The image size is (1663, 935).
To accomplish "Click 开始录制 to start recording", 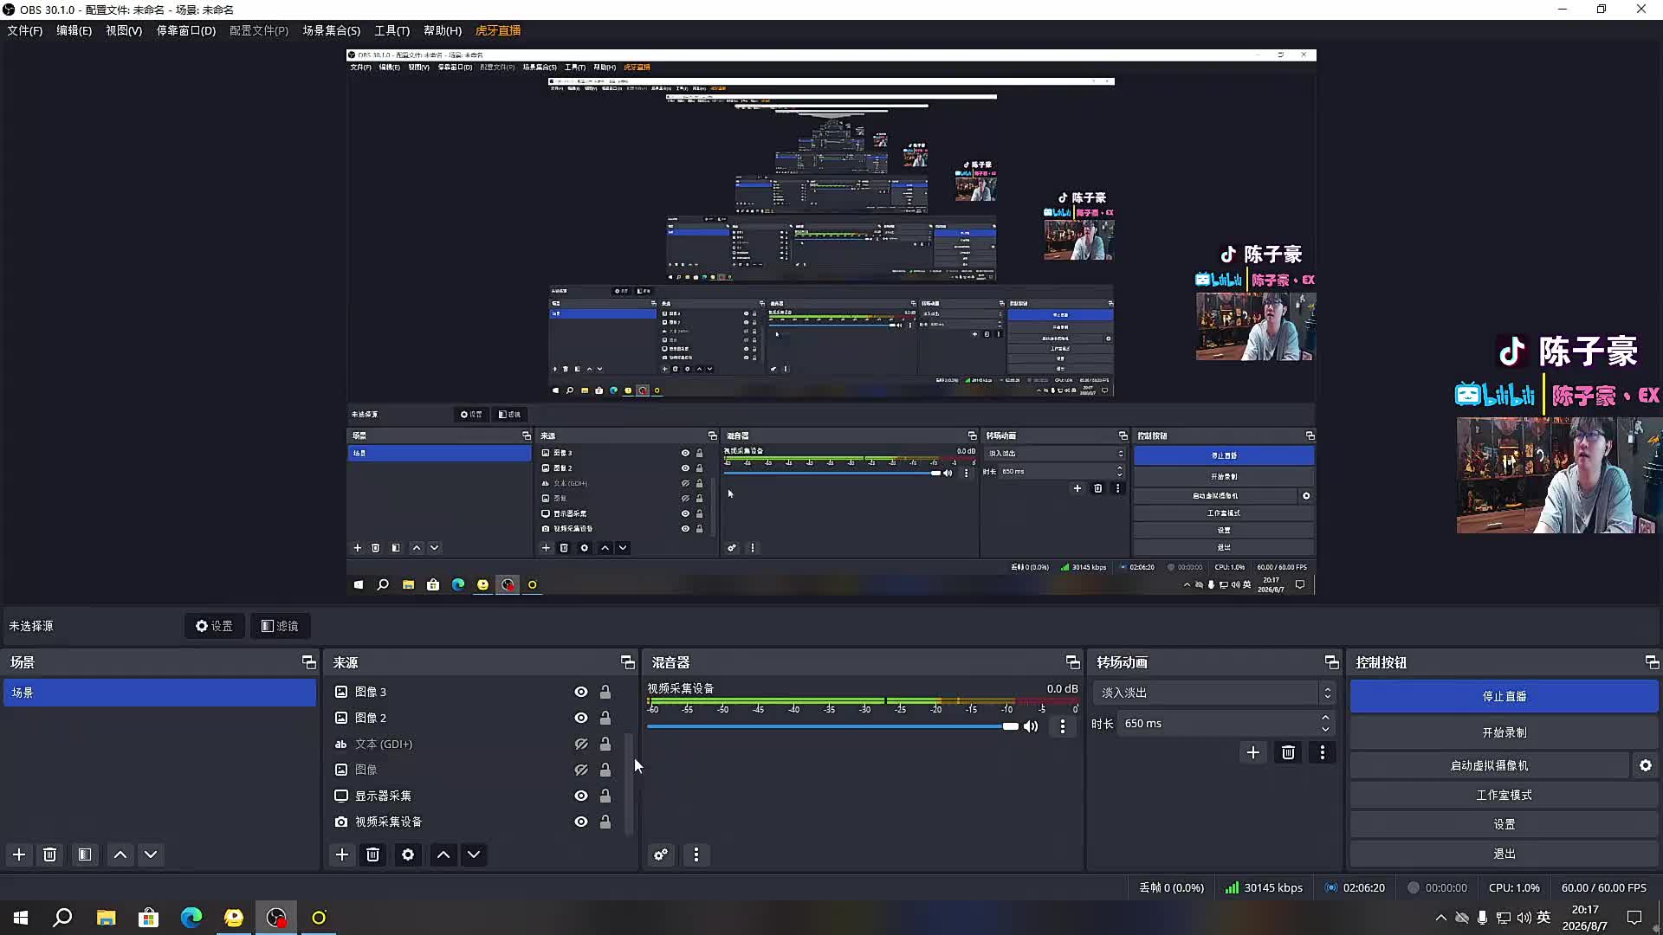I will [1504, 732].
